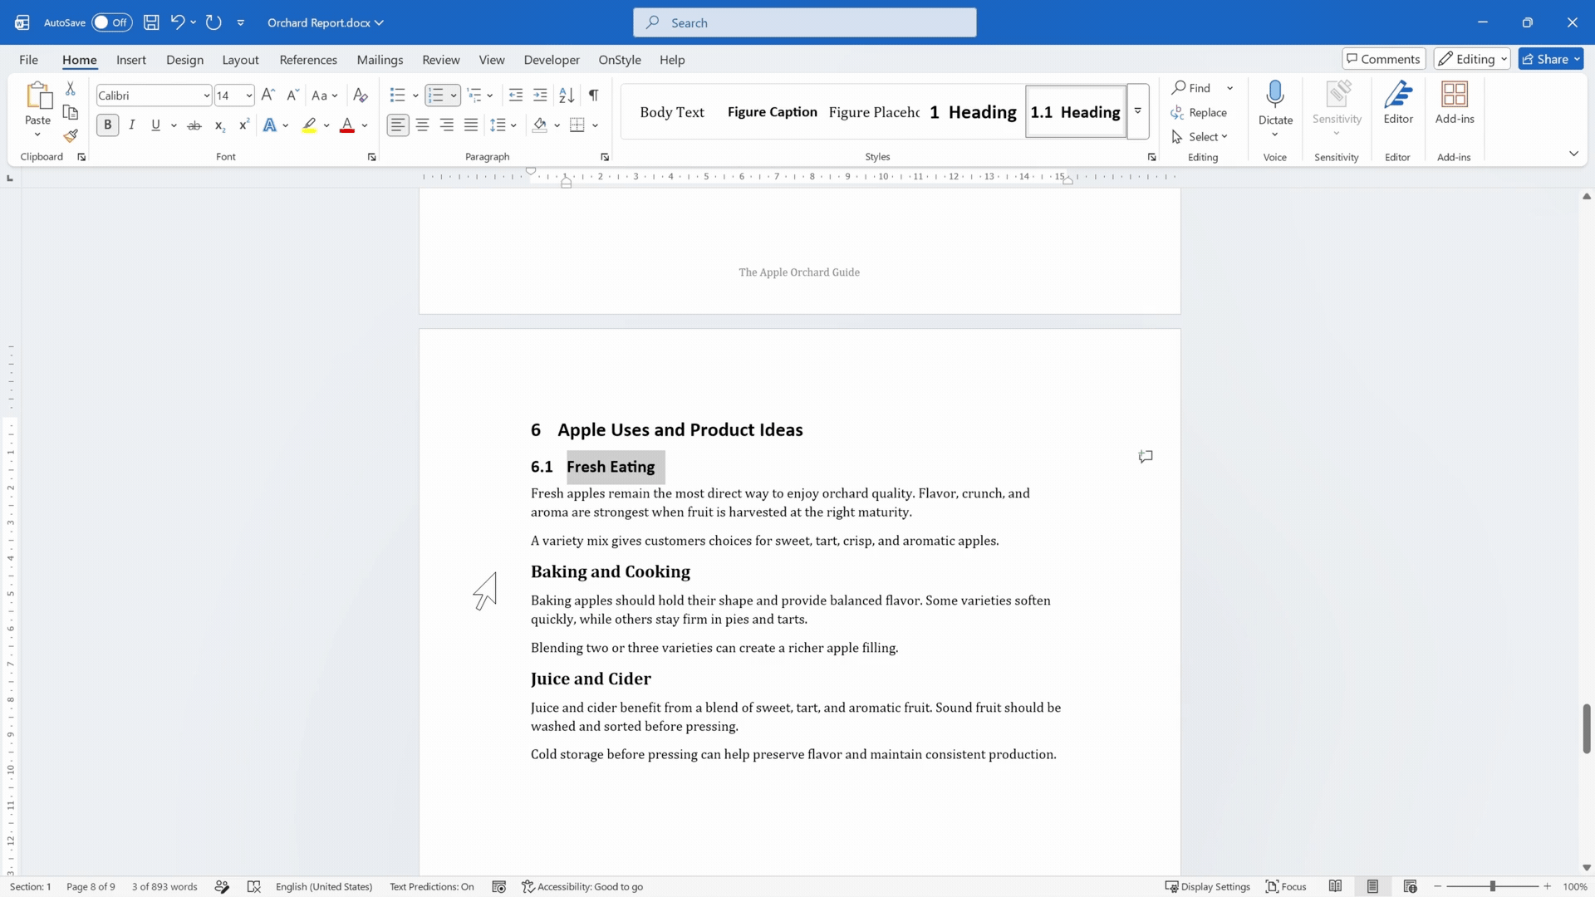
Task: Switch to Read Mode view
Action: coord(1335,886)
